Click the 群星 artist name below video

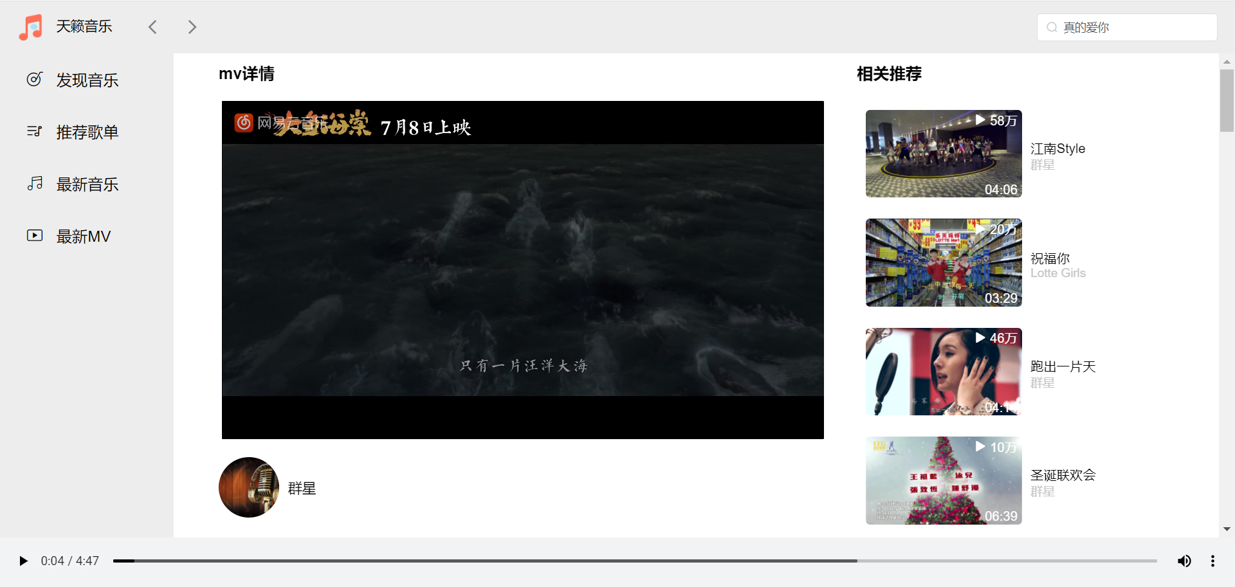pyautogui.click(x=302, y=489)
